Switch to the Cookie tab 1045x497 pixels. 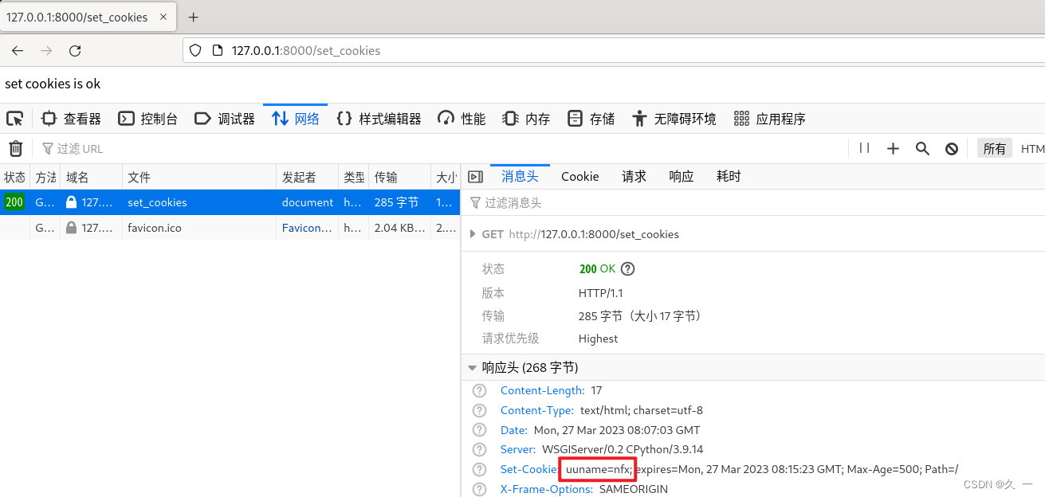pos(579,176)
